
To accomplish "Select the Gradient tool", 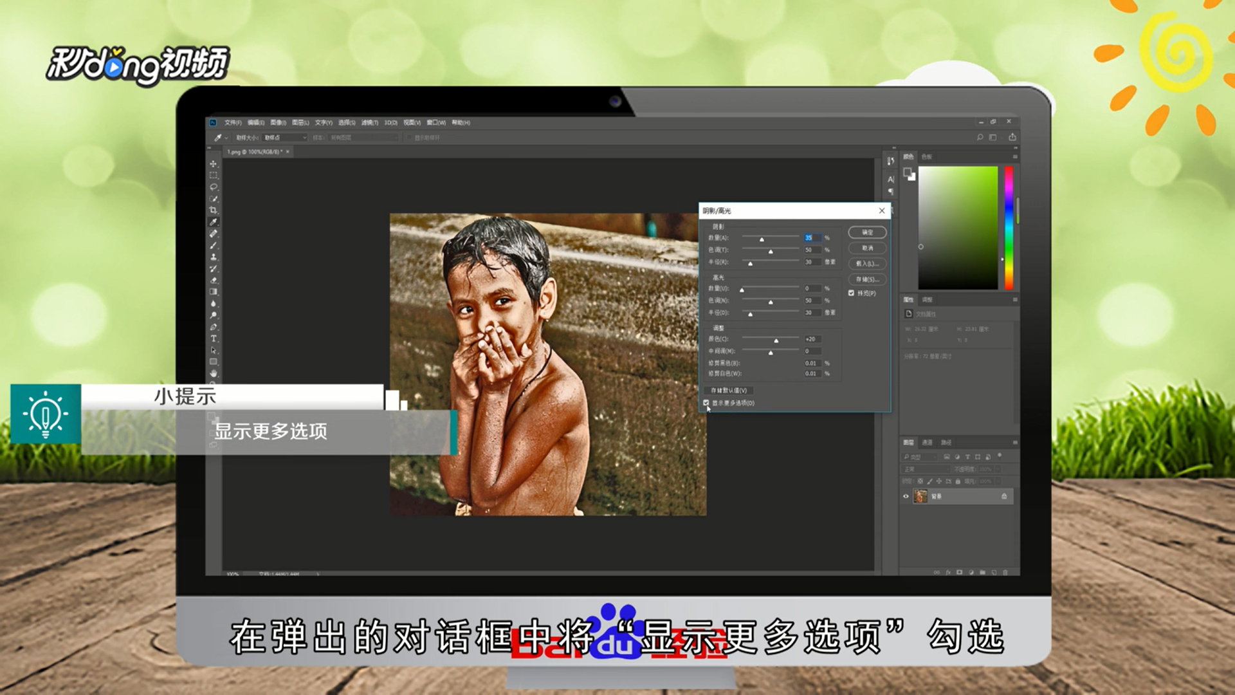I will pos(214,292).
